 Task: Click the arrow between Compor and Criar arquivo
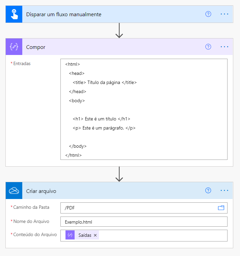point(119,174)
